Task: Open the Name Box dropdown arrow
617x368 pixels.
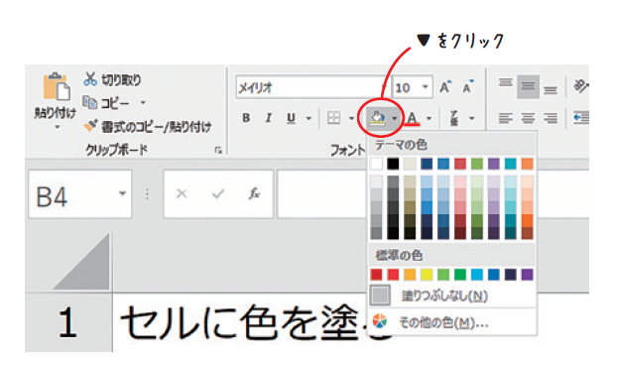Action: (x=122, y=193)
